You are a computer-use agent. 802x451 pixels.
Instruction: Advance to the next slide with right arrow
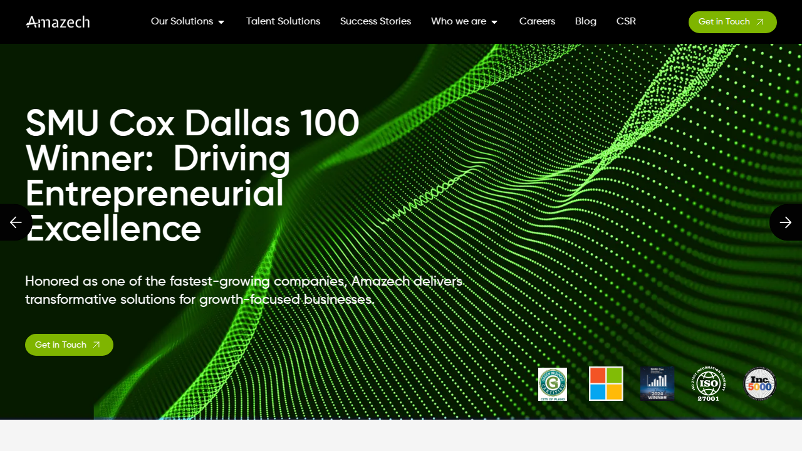click(786, 222)
